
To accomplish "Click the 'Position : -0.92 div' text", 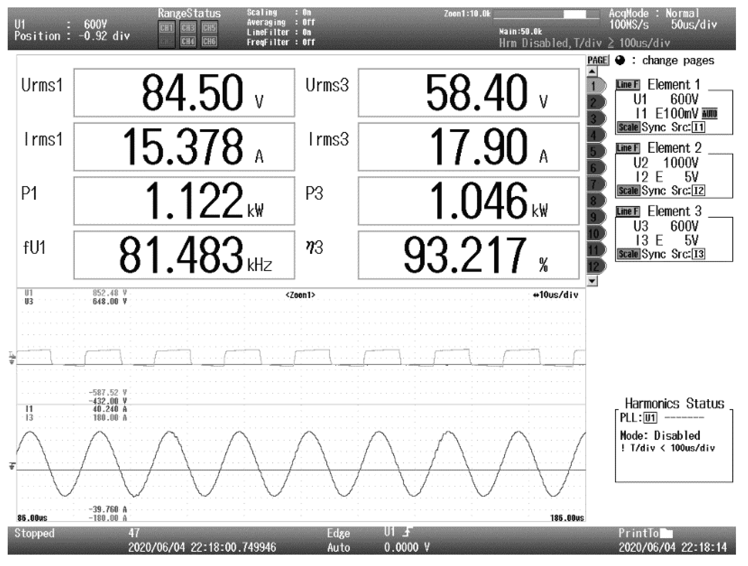I will click(x=72, y=36).
